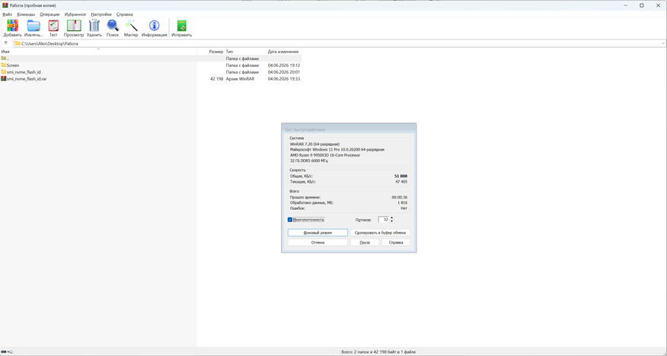Open the Настройки menu

(x=101, y=14)
